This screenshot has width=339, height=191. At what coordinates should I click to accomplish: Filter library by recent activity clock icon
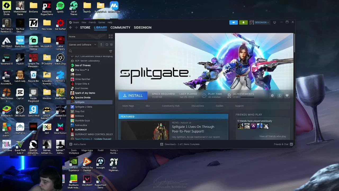tap(107, 45)
